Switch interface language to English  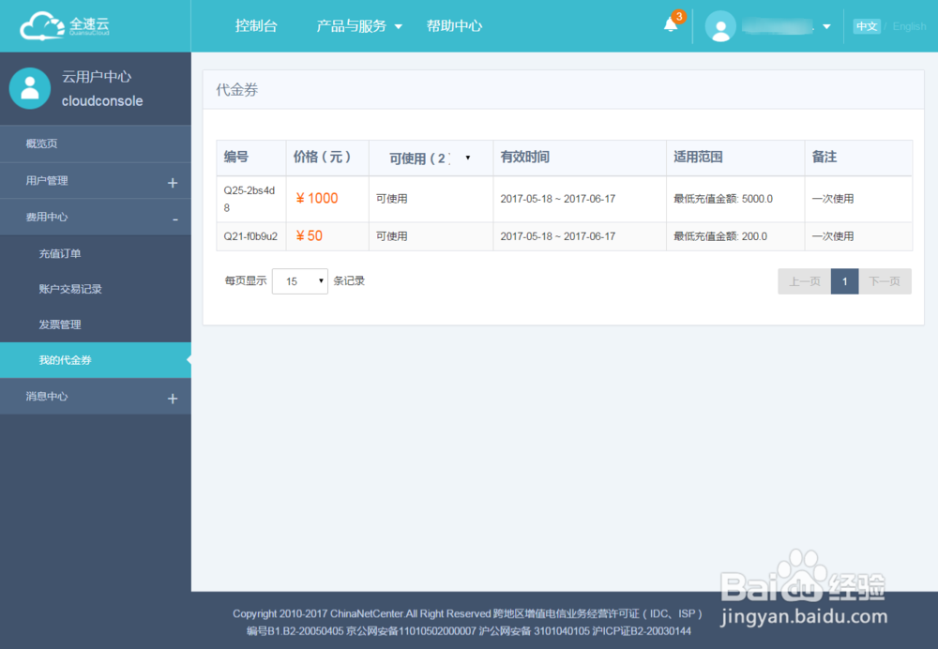point(909,25)
